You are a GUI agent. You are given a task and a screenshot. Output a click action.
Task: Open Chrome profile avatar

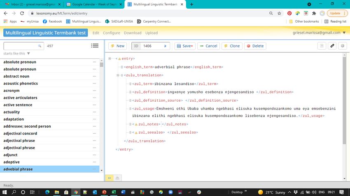pos(322,14)
